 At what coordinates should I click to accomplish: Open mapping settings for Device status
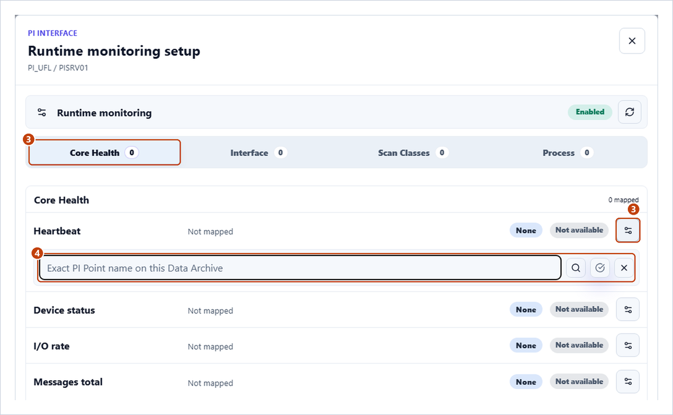tap(627, 309)
